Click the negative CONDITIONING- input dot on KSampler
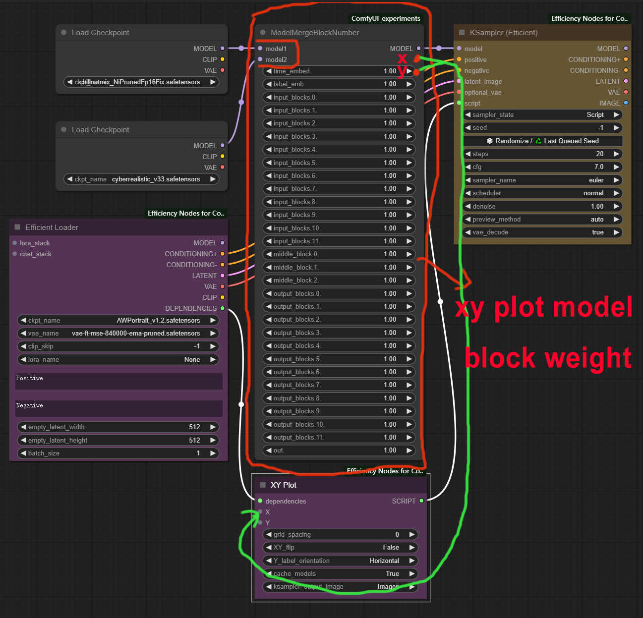643x618 pixels. pos(459,70)
